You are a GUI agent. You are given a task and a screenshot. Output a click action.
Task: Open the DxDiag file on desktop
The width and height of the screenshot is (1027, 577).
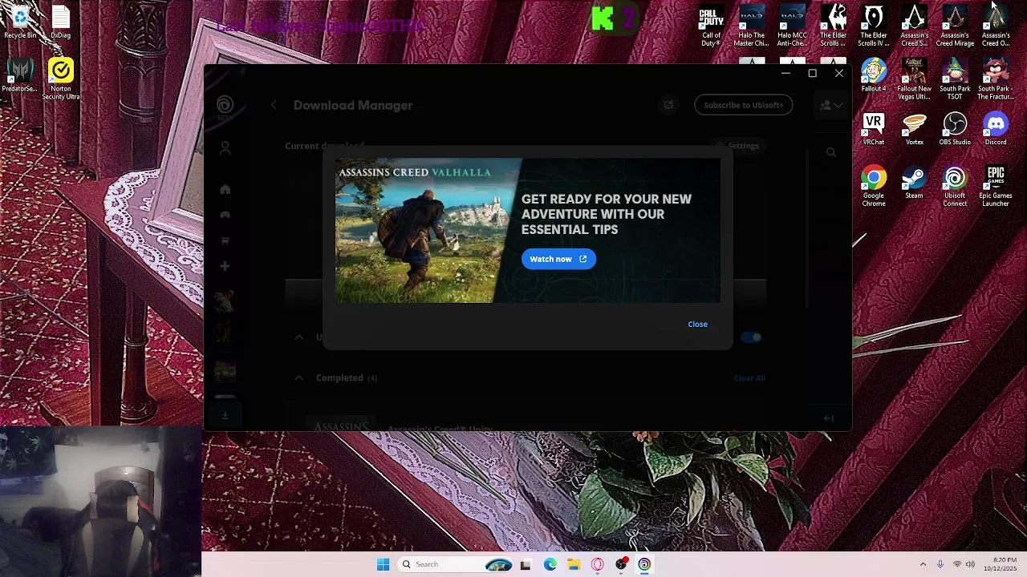click(x=61, y=22)
